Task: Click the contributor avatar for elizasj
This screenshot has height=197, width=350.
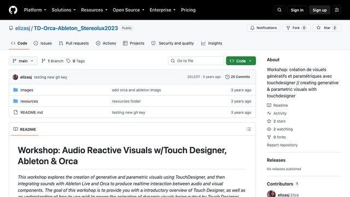Action: pyautogui.click(x=271, y=194)
